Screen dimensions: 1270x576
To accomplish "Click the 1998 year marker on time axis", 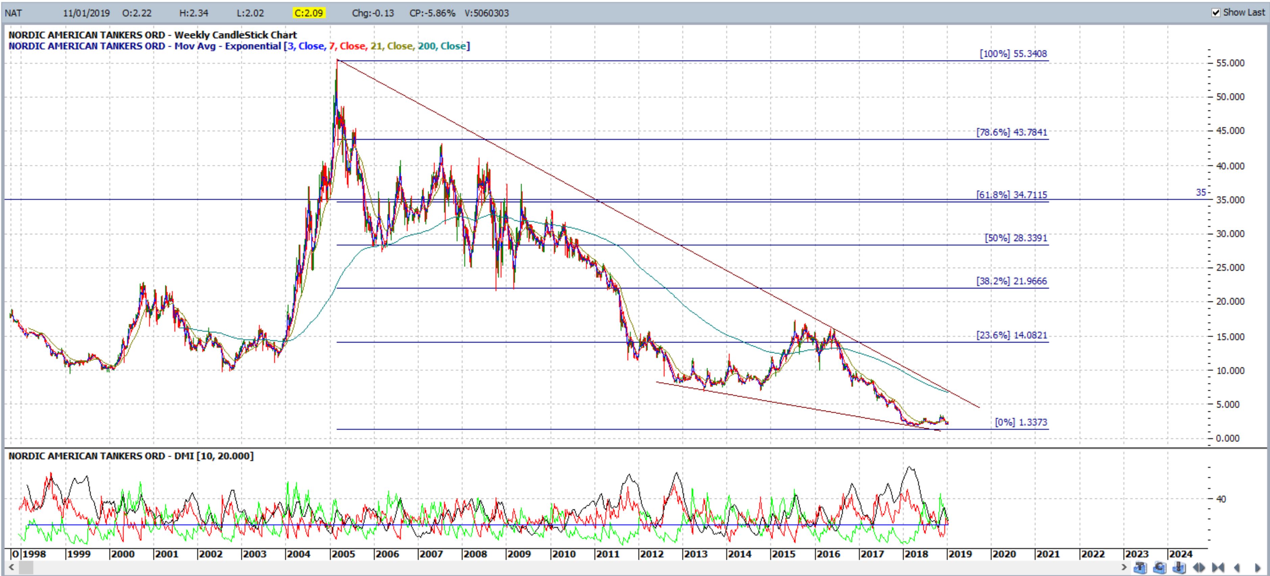I will click(x=34, y=554).
